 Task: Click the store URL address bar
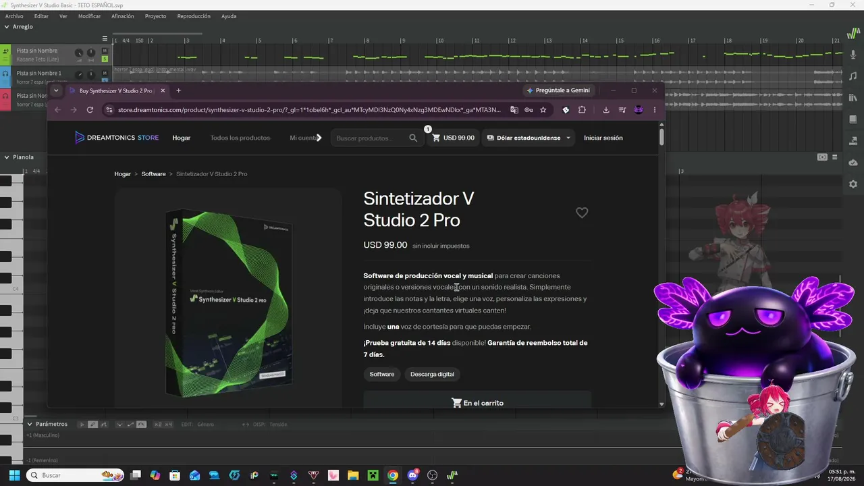tap(309, 110)
